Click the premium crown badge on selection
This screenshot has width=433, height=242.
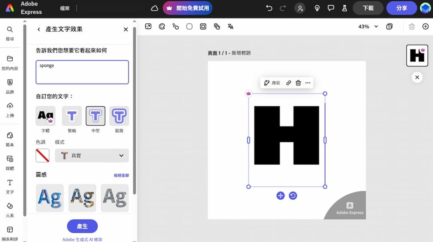pyautogui.click(x=249, y=93)
